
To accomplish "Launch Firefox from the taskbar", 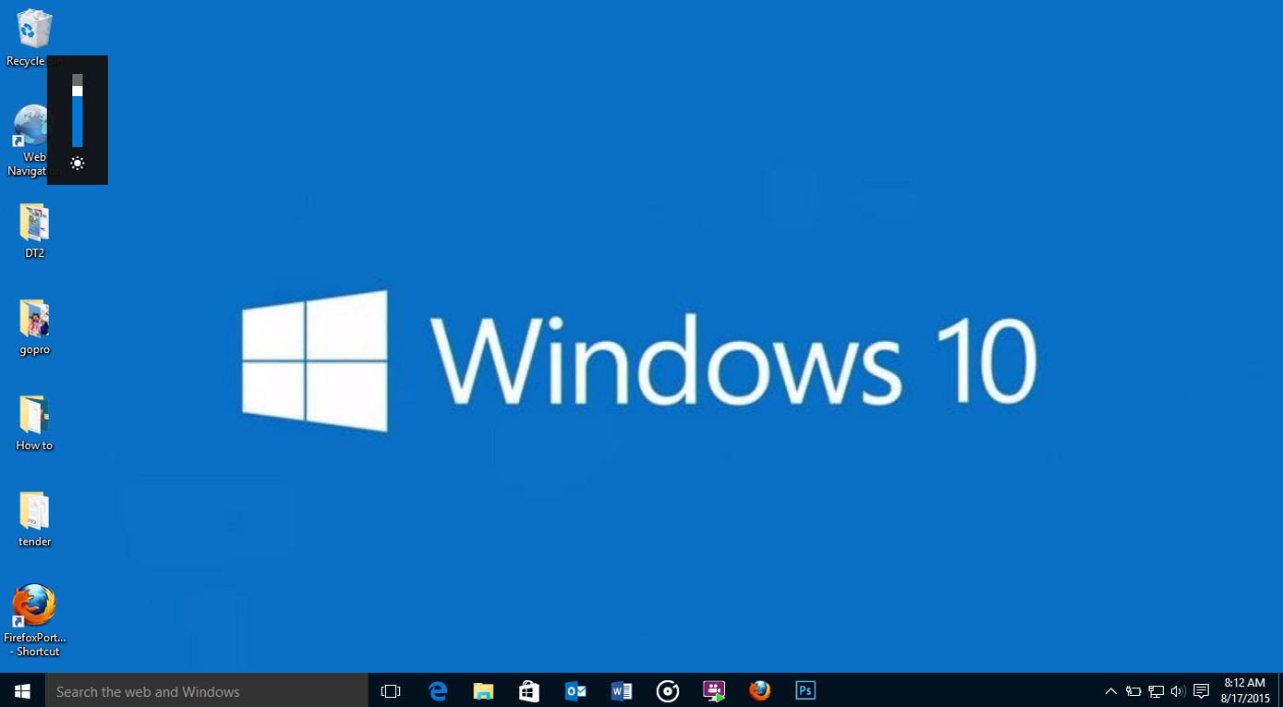I will pyautogui.click(x=760, y=691).
